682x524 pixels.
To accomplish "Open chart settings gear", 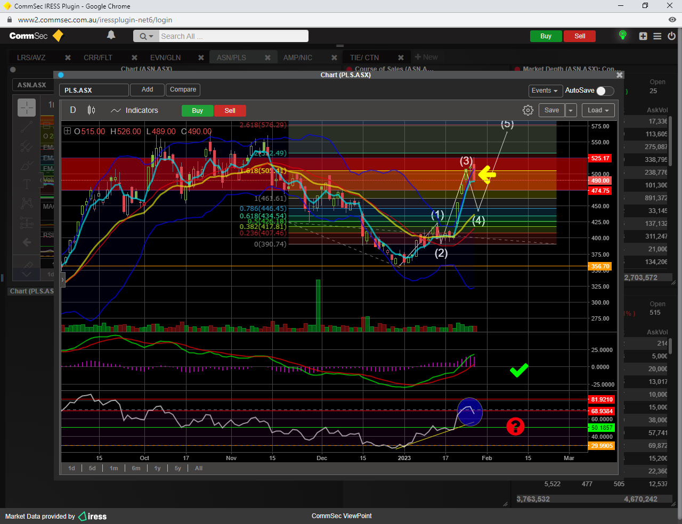I will tap(527, 110).
